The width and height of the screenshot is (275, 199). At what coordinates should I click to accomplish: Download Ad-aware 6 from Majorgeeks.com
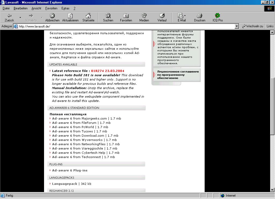pyautogui.click(x=86, y=118)
